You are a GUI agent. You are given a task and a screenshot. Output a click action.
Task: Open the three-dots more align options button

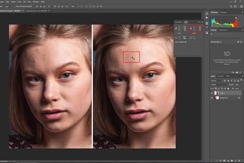coord(73,6)
